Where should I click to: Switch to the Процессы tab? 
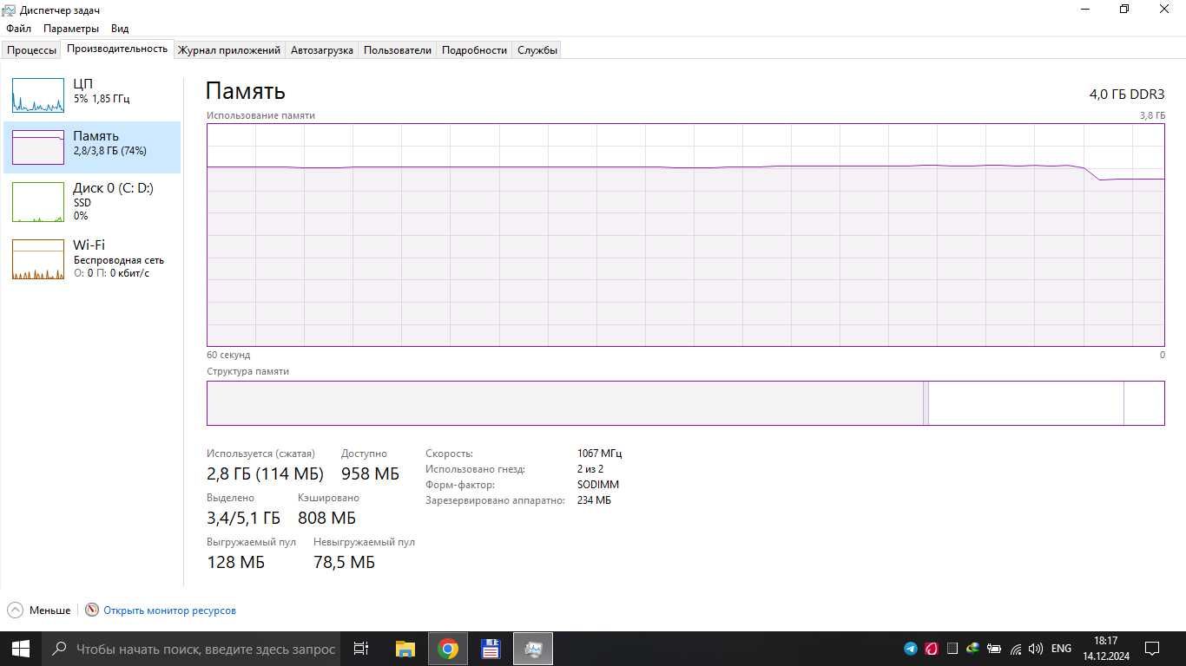coord(31,50)
